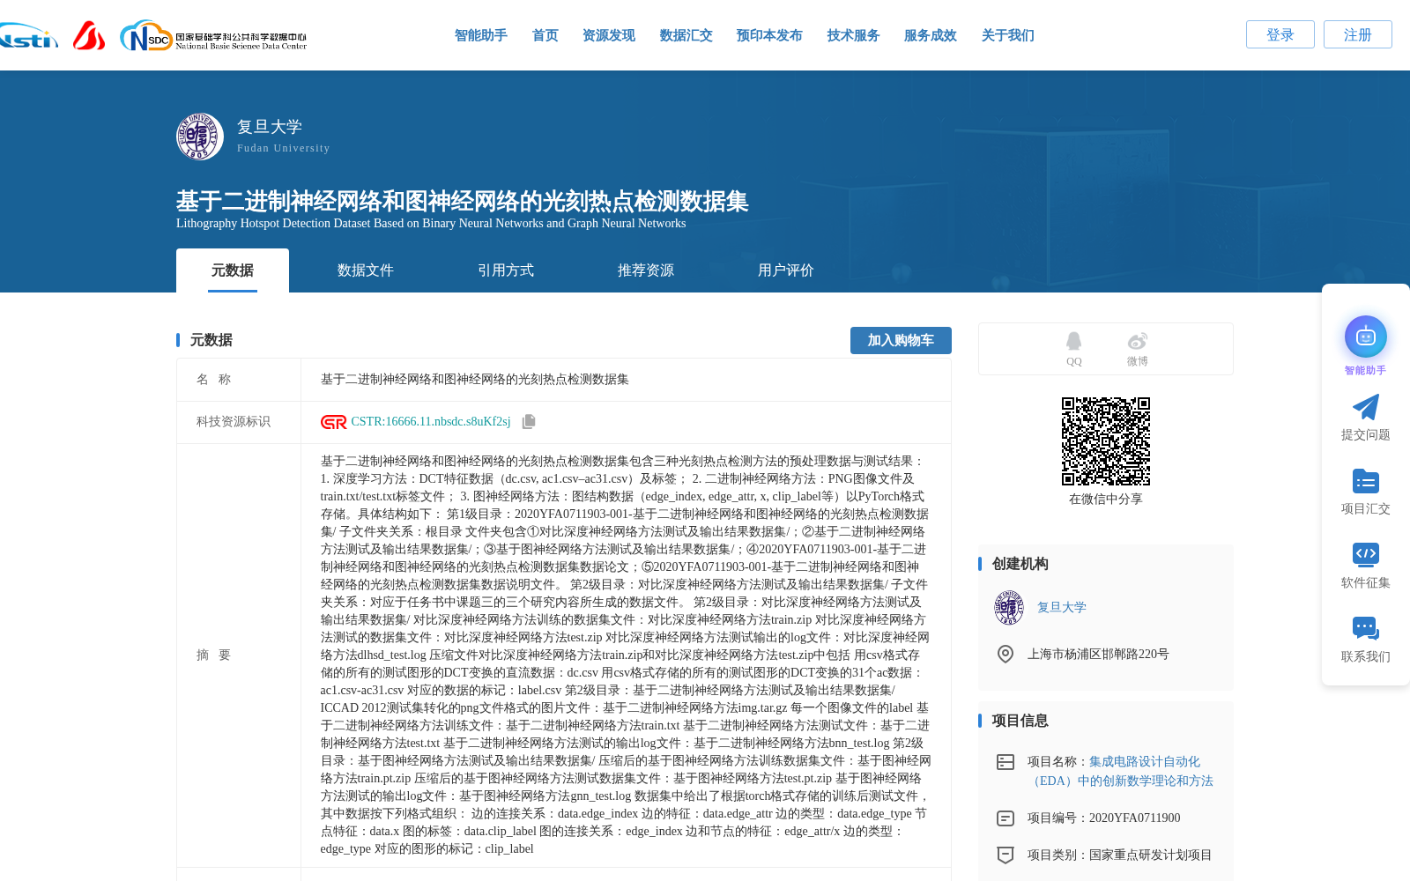Click 项目类别：国家重点研发计划项目 text

click(x=1119, y=855)
